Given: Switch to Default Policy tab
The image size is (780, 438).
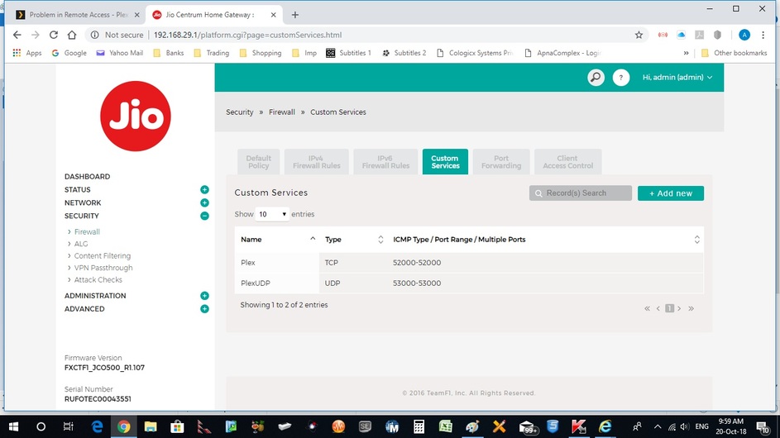Looking at the screenshot, I should [x=259, y=162].
